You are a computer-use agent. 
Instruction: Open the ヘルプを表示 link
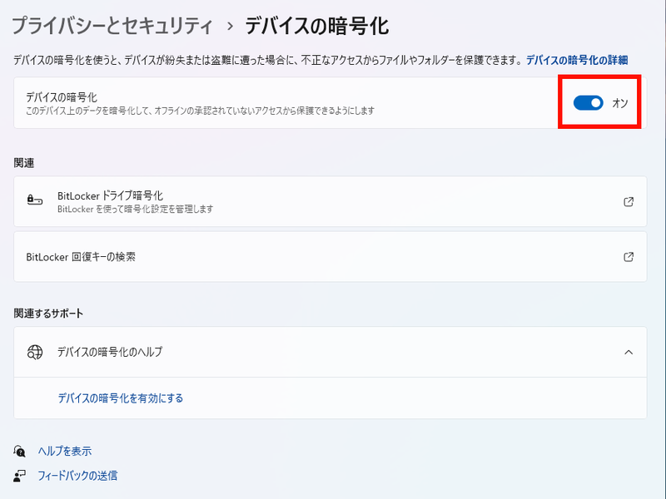click(65, 451)
